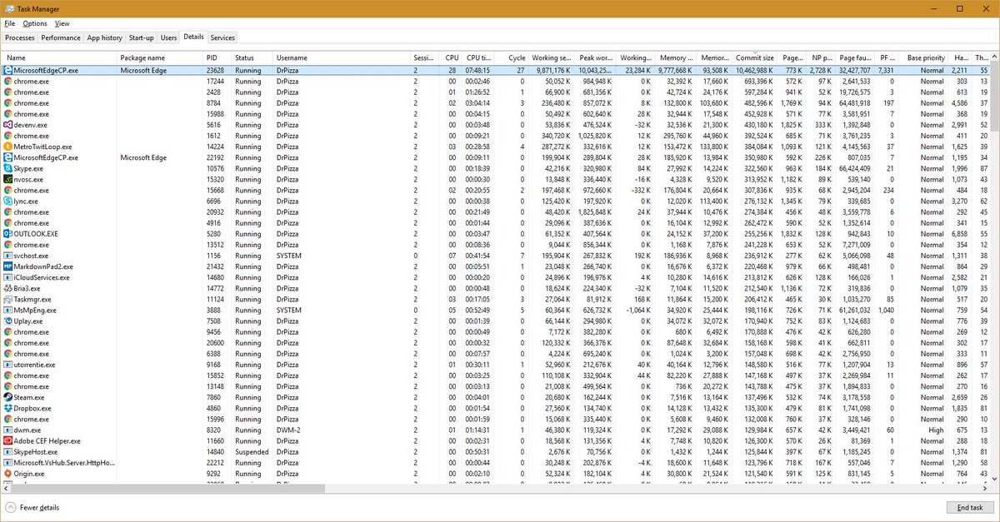
Task: Click the MsMpEng.exe process icon
Action: pos(7,310)
